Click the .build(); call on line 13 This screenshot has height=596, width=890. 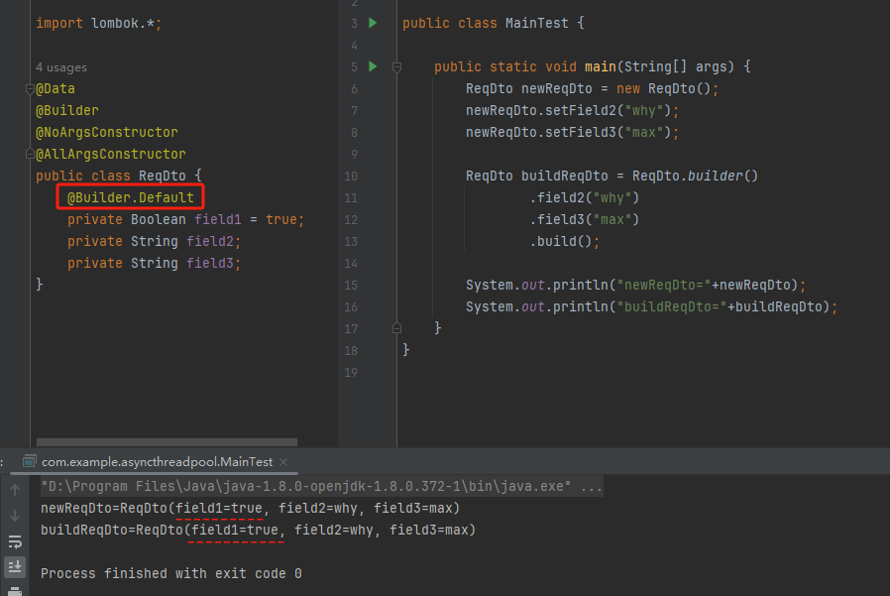pos(564,241)
